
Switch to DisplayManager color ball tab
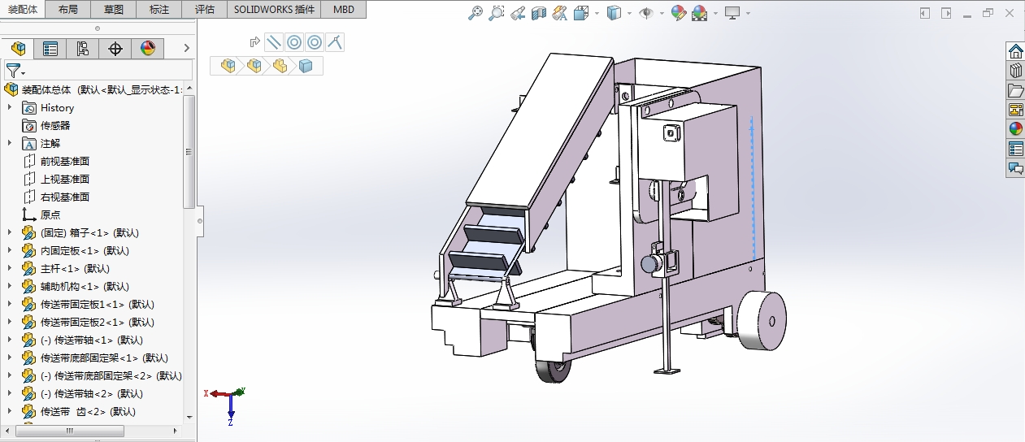point(148,49)
